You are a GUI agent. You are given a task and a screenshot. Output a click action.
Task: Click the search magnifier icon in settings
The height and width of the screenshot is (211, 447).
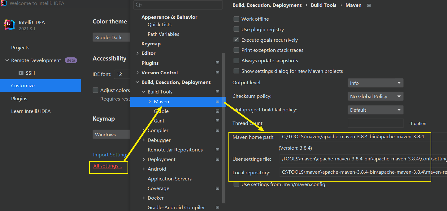click(139, 5)
